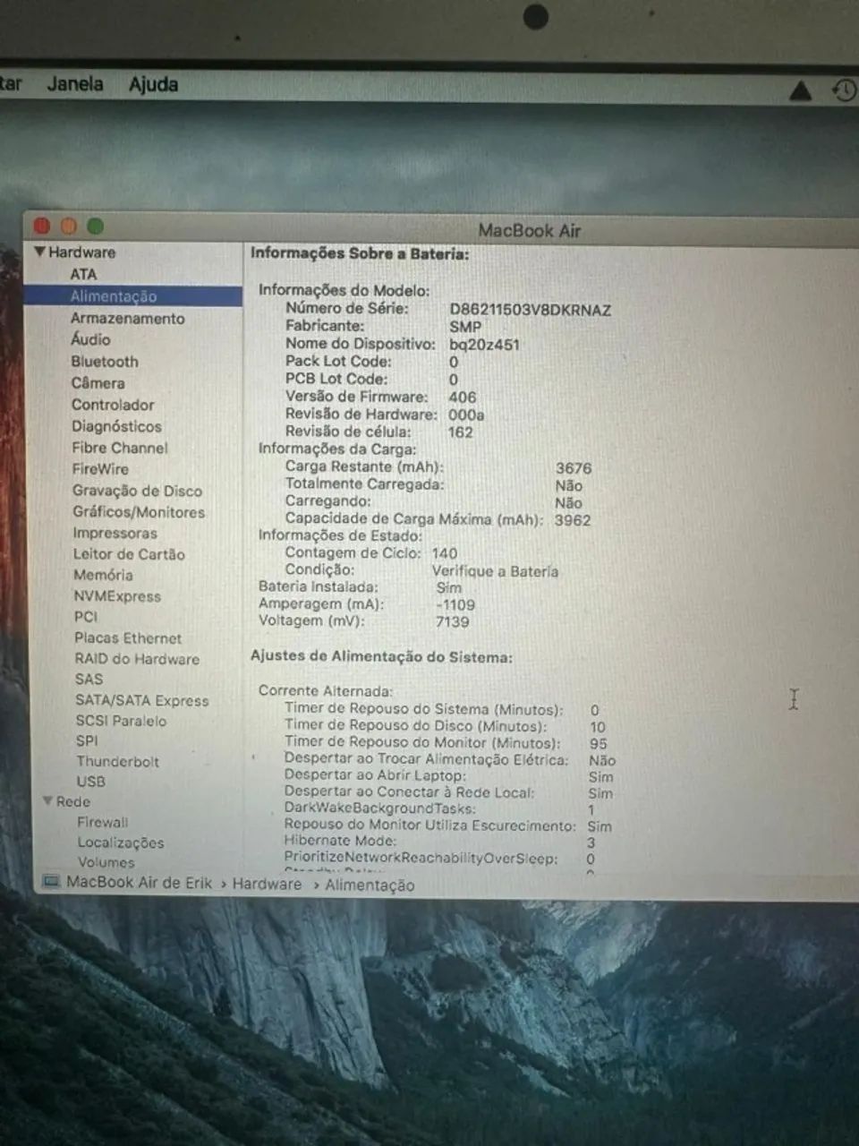Click the cycle count value 140
Screen dimensions: 859x1146
point(444,553)
